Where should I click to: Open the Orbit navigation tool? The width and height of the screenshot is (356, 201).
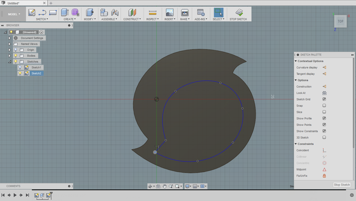pos(150,186)
